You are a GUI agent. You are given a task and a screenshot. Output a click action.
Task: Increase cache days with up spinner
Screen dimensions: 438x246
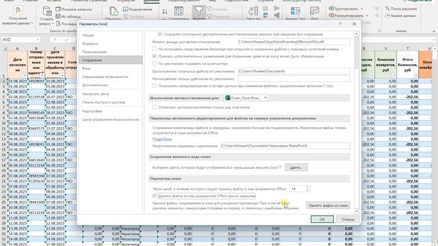(307, 187)
